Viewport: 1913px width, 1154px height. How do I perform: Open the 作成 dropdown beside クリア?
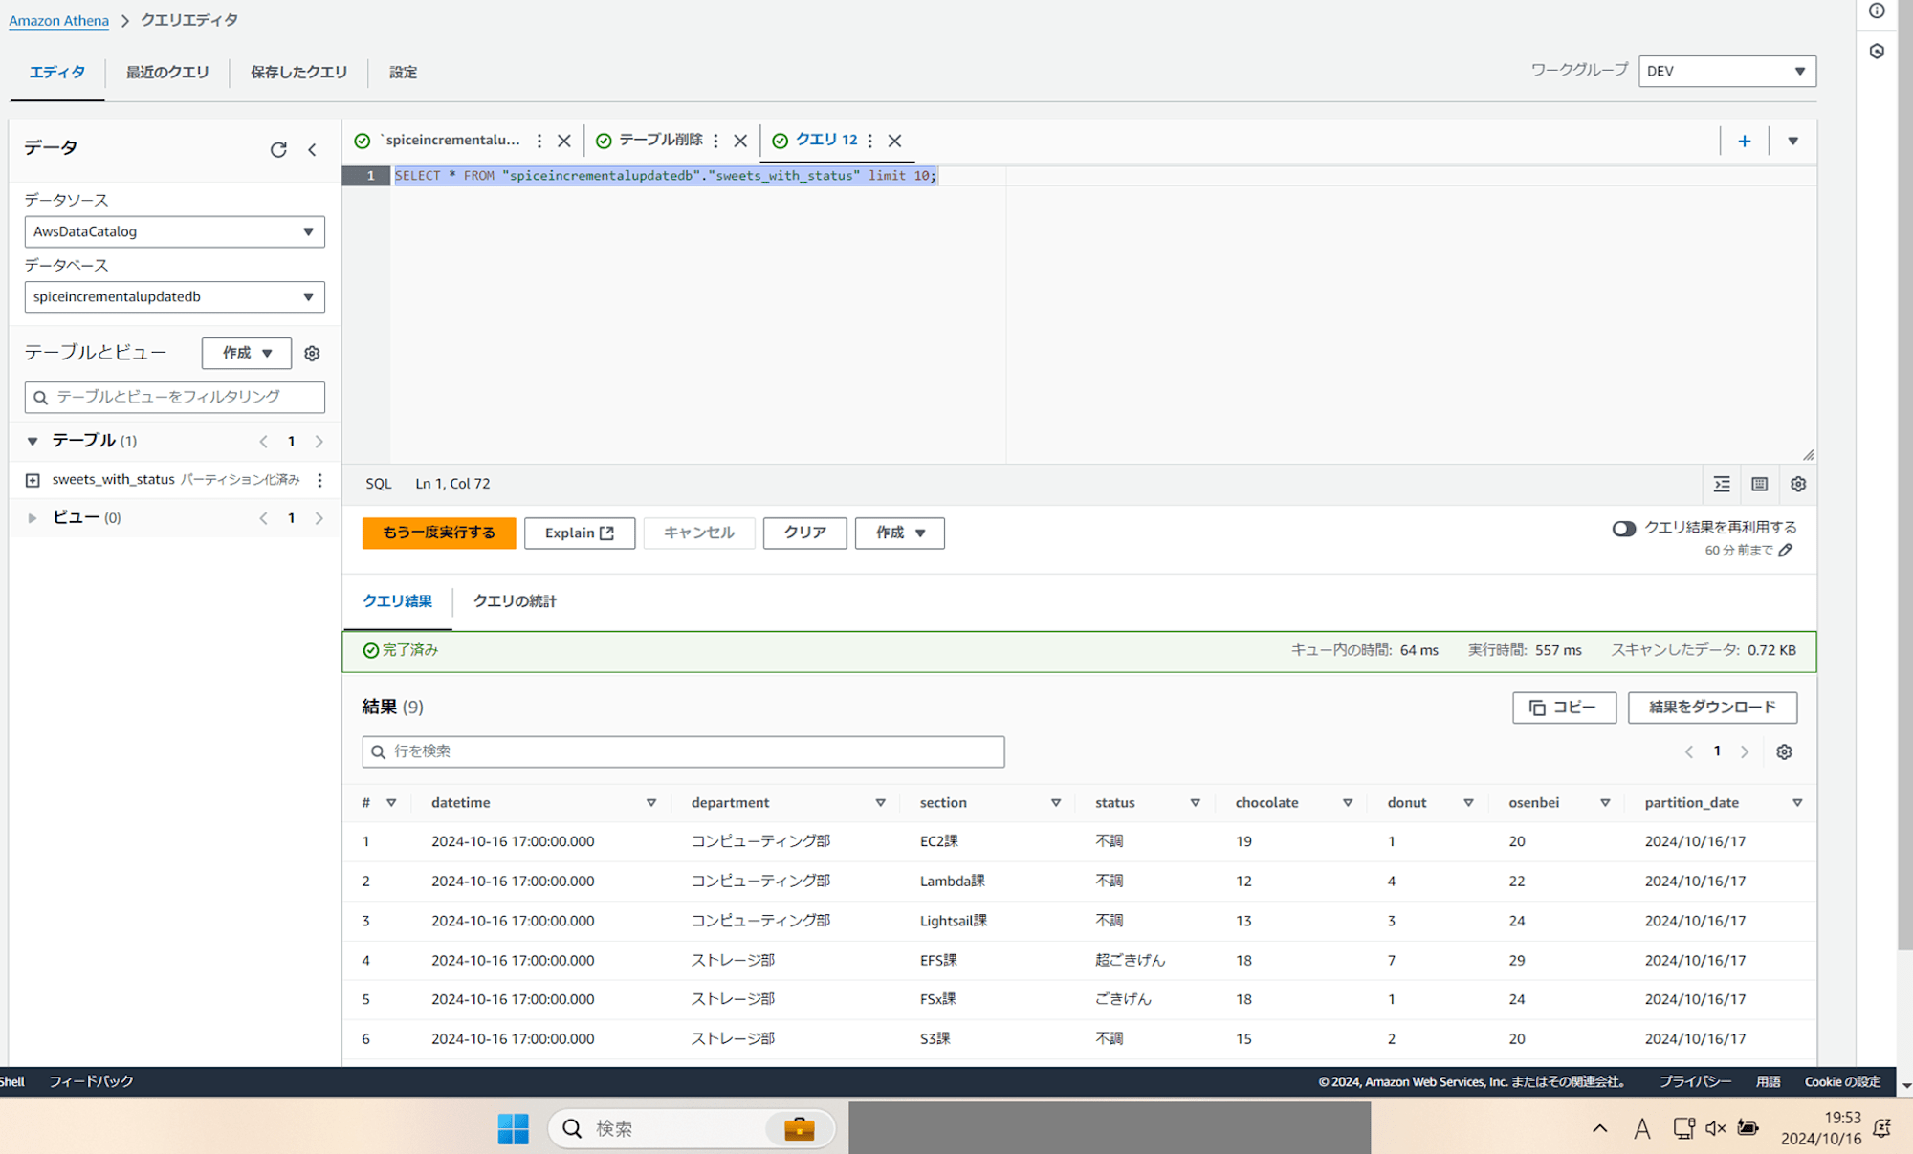pyautogui.click(x=900, y=533)
